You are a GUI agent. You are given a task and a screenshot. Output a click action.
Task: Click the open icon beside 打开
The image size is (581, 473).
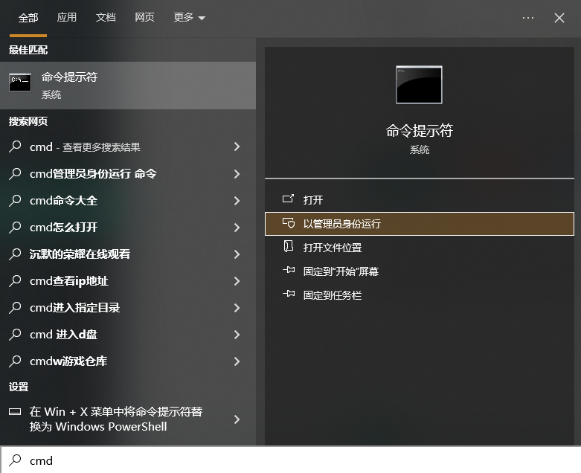[289, 199]
